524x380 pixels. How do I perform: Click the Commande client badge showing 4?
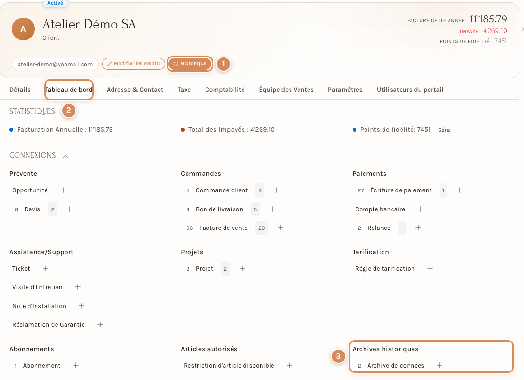[x=260, y=190]
